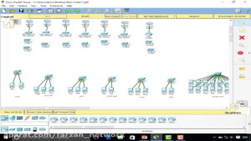
Task: Click the Power Cycle Devices button
Action: tap(39, 112)
